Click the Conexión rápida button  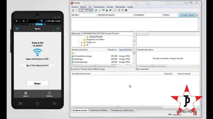tap(187, 15)
